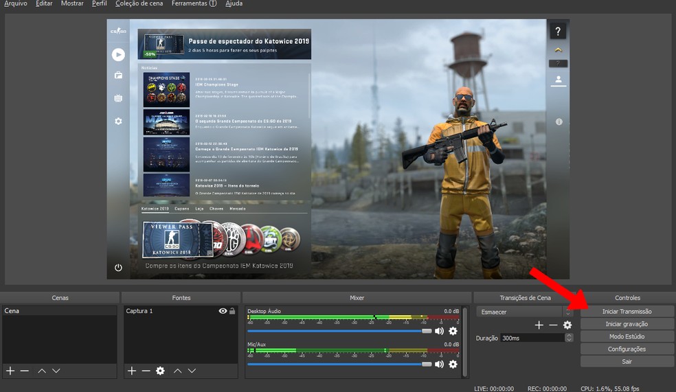The height and width of the screenshot is (392, 676).
Task: Select the Loja tab in preview
Action: coord(199,209)
